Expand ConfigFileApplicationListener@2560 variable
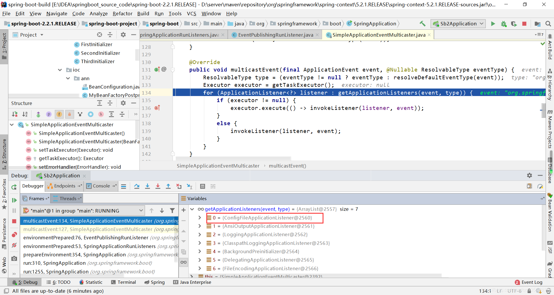Viewport: 554px width, 295px height. click(200, 217)
